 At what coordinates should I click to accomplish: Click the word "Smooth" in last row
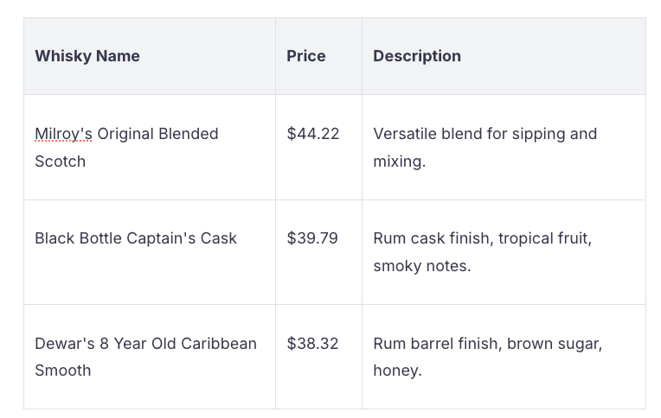click(x=63, y=370)
